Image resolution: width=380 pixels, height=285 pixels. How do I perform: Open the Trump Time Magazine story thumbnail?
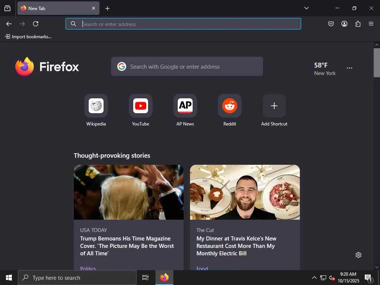click(x=129, y=192)
